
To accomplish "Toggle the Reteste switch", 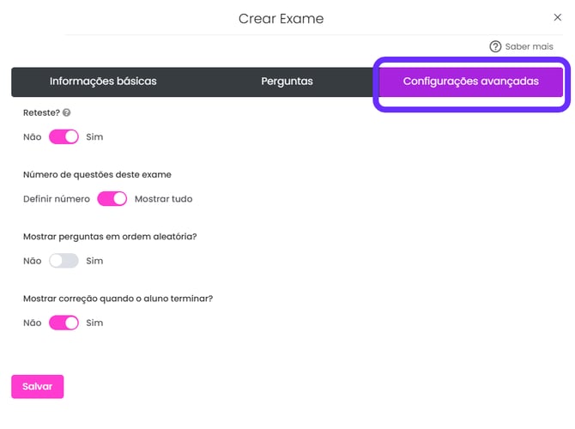I will (64, 136).
